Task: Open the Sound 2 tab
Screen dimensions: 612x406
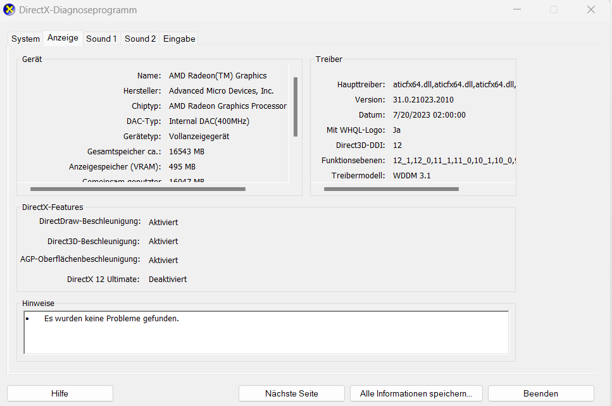Action: 140,39
